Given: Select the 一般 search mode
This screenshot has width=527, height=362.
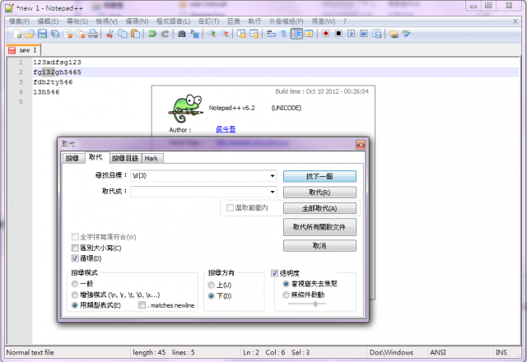Looking at the screenshot, I should [75, 284].
